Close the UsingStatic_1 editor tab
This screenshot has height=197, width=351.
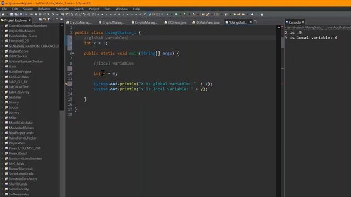[x=251, y=22]
